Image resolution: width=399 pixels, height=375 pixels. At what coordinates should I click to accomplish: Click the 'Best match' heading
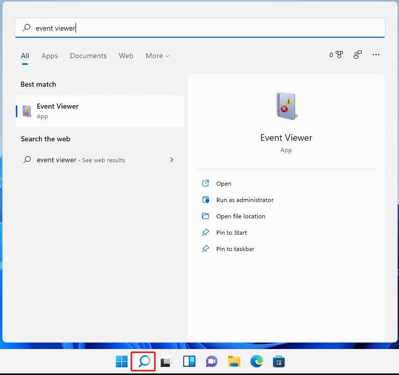38,84
